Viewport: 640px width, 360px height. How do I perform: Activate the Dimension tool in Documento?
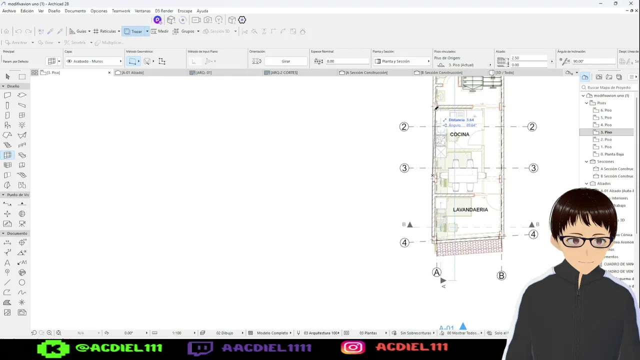pyautogui.click(x=7, y=242)
